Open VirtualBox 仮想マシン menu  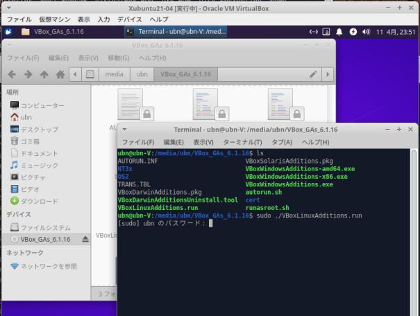point(55,19)
